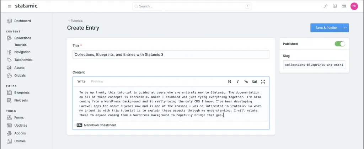Insert a link in the content
Viewport: 364px width, 149px height.
(246, 81)
